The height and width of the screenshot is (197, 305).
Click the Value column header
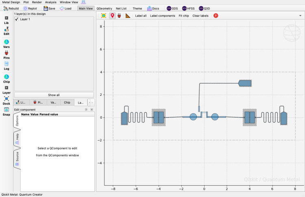[34, 114]
